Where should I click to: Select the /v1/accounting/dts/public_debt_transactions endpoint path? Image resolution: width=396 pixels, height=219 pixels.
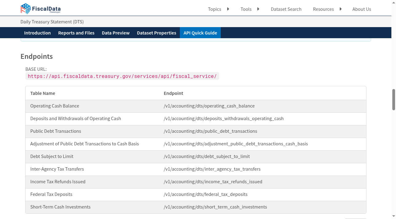(x=211, y=131)
